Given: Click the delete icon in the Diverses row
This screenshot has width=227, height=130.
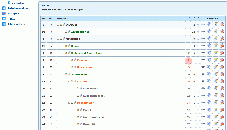Looking at the screenshot, I should (x=222, y=24).
